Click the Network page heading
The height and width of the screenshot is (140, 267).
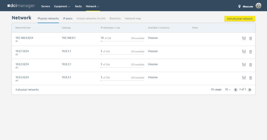tap(21, 18)
